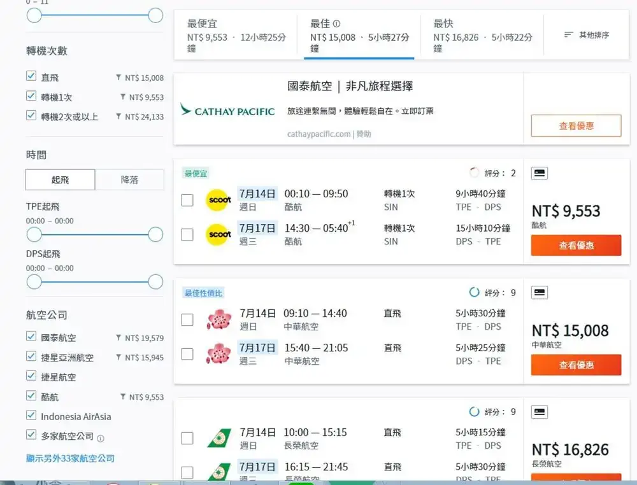The width and height of the screenshot is (637, 485).
Task: Tick the 中華航空 15:40 — 21:05 checkbox
Action: (x=187, y=354)
